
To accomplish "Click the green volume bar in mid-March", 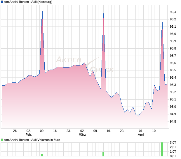I will (103, 154).
